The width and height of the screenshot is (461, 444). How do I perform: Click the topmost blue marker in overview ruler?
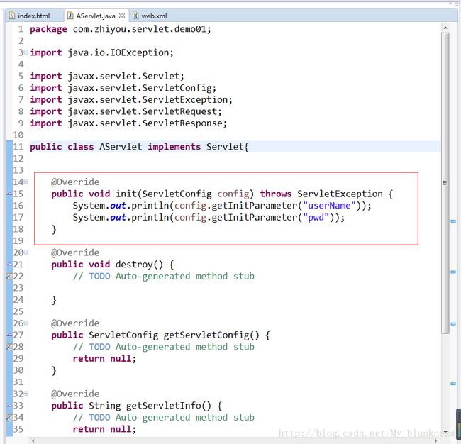453,221
